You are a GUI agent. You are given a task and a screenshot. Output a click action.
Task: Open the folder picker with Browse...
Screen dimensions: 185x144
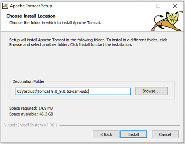pos(152,91)
